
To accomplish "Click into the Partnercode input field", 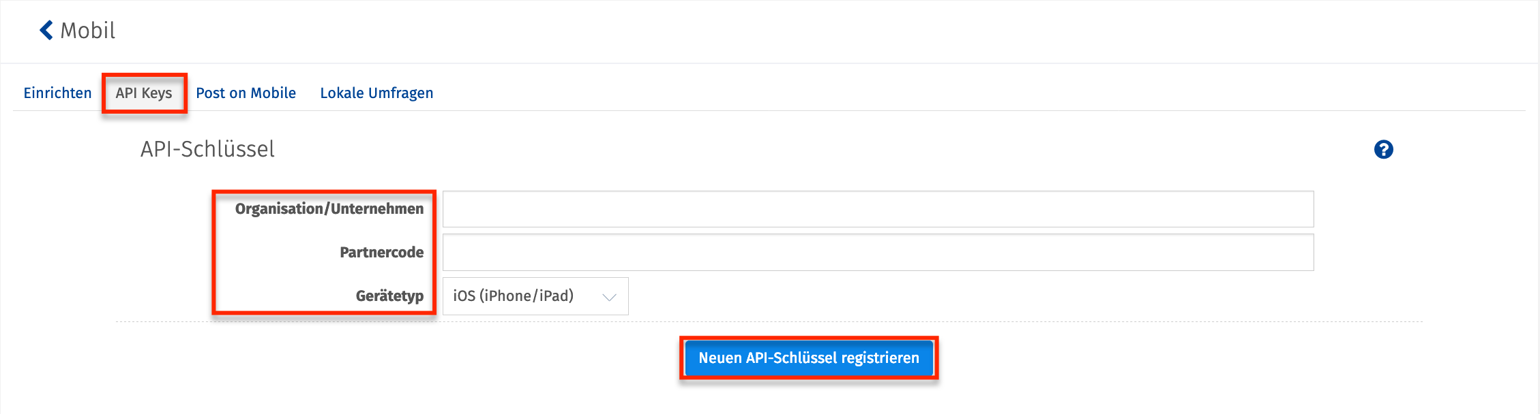I will coord(878,253).
